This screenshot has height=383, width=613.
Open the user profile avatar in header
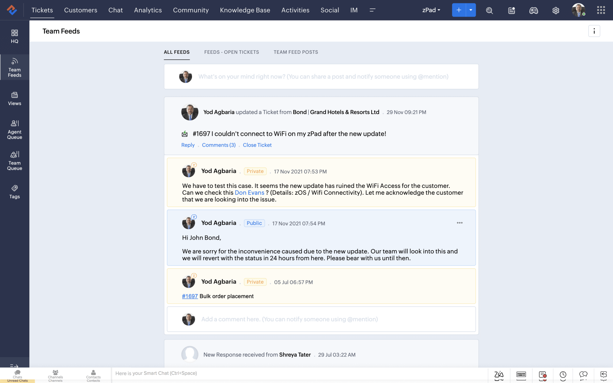[x=578, y=10]
